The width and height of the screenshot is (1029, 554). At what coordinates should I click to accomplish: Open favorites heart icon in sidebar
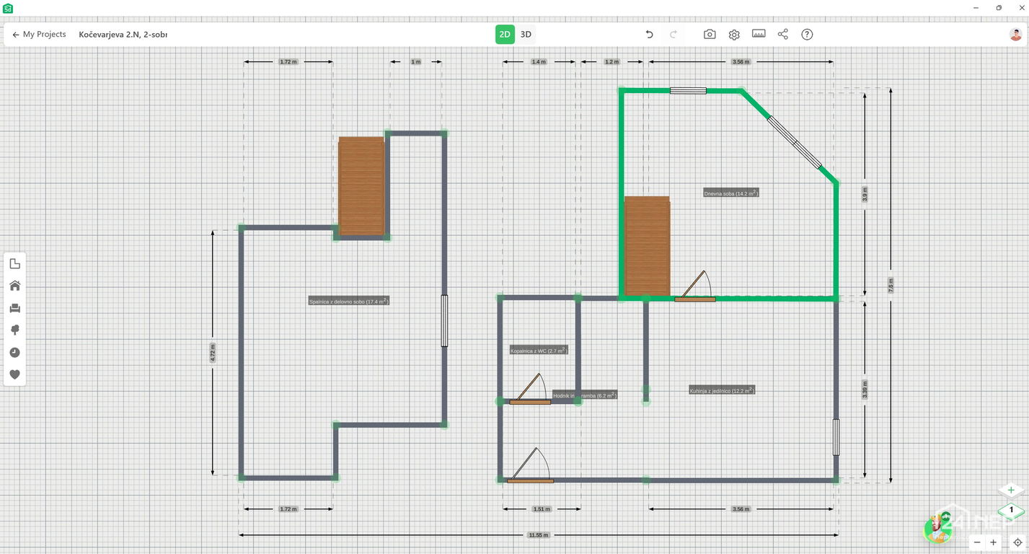tap(14, 375)
